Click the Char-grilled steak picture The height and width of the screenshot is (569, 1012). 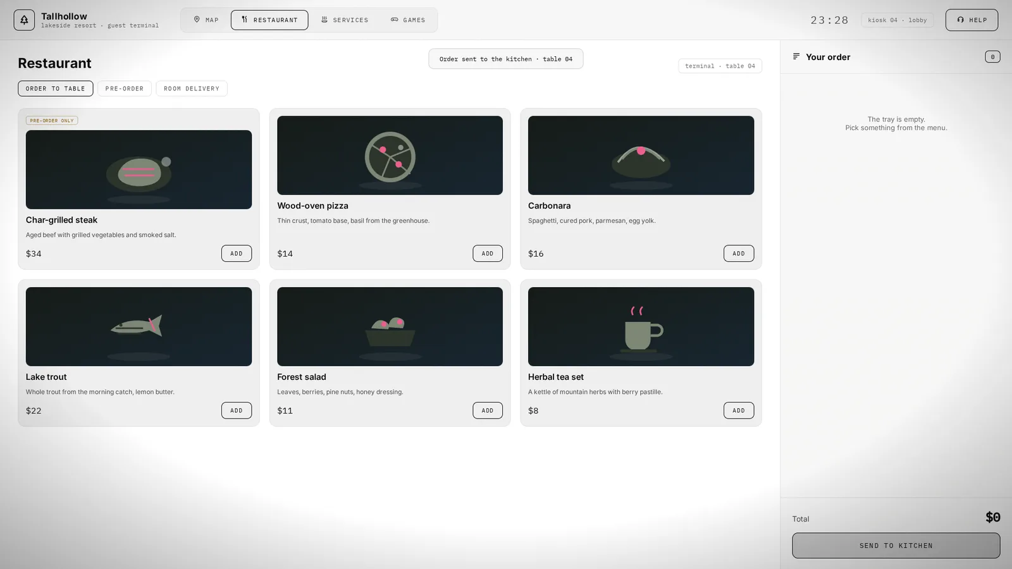139,169
